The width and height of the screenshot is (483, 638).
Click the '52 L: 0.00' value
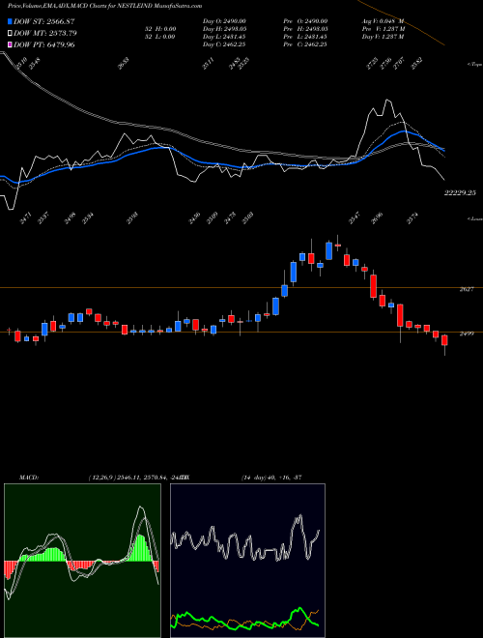click(159, 37)
